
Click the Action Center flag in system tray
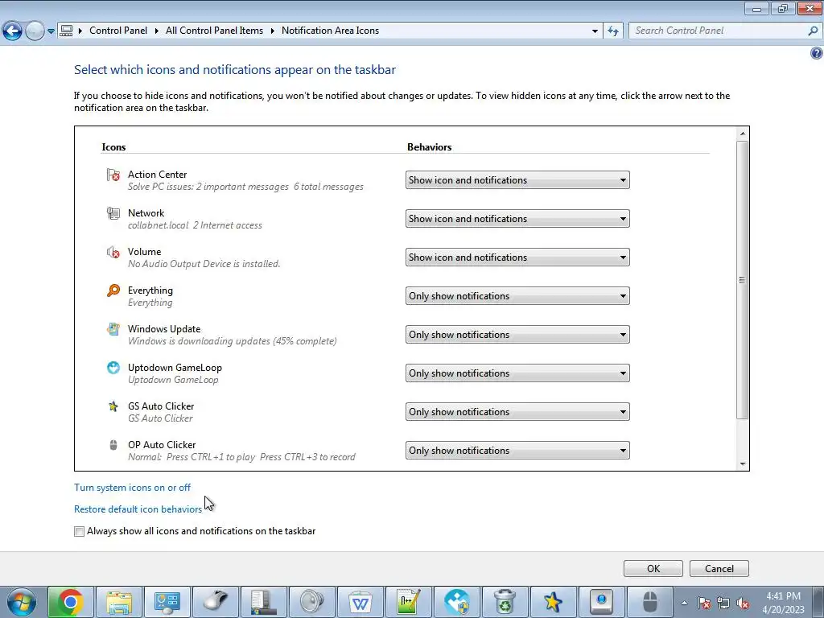point(704,603)
